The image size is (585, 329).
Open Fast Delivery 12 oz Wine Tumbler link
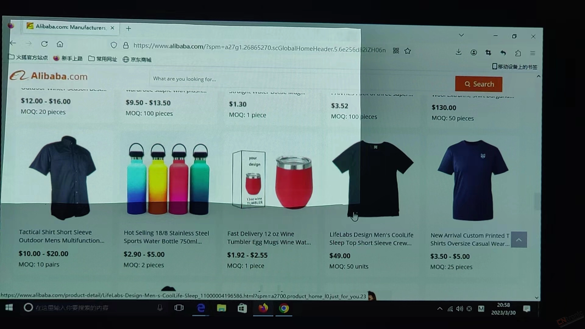tap(269, 238)
